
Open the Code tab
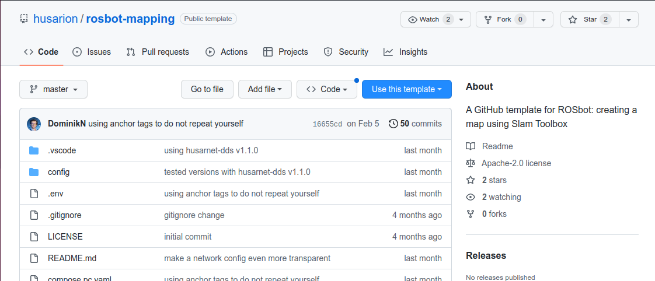point(41,52)
